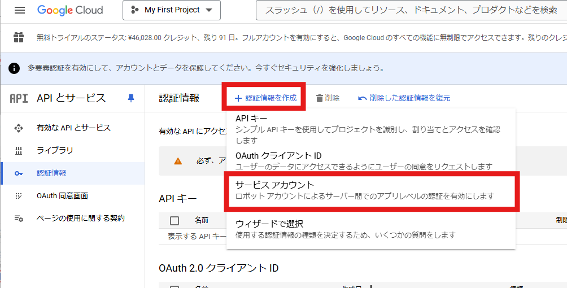Click 削除した認証情報を復元 link
Screen dimensions: 567x288
click(404, 98)
